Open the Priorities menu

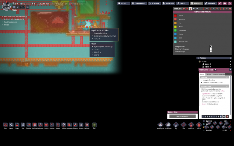pos(168,3)
